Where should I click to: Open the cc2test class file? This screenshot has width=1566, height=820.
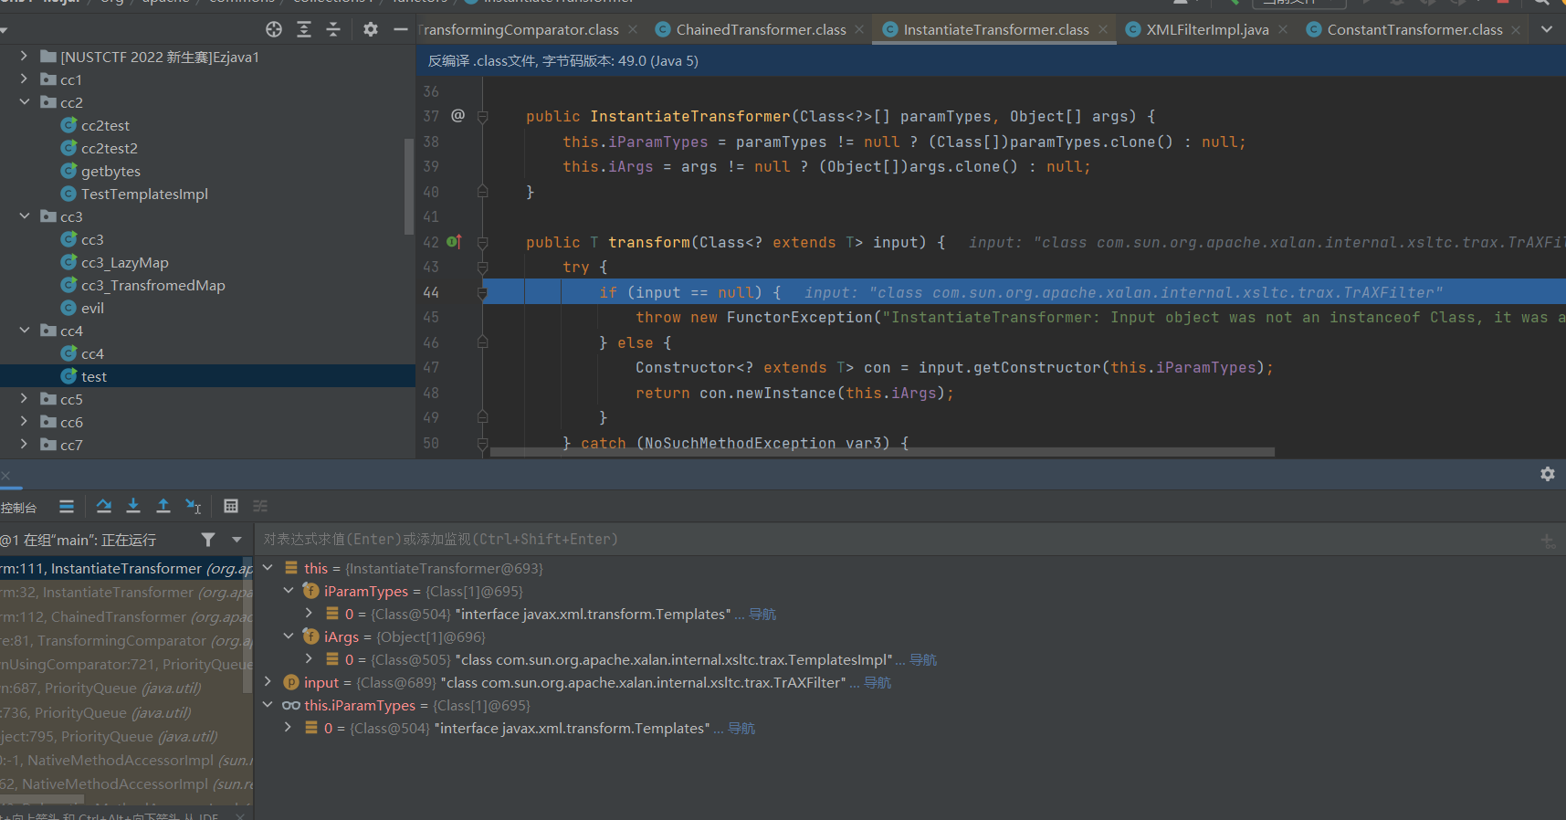[105, 125]
